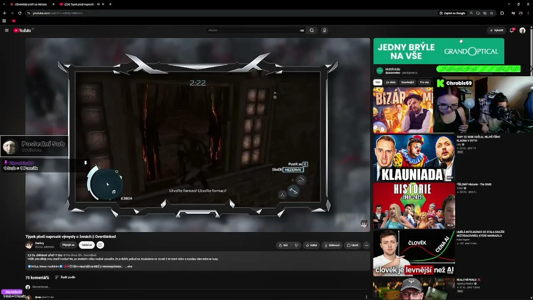Click the Připojit se join button
The image size is (533, 300).
pos(68,245)
